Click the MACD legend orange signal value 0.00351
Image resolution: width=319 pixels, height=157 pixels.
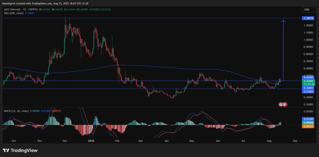tap(56, 111)
